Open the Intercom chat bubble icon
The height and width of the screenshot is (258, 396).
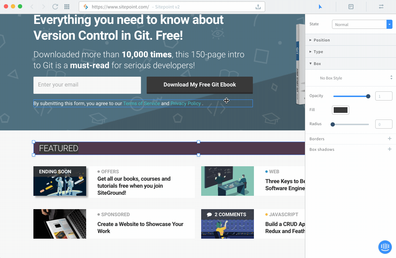tap(385, 247)
